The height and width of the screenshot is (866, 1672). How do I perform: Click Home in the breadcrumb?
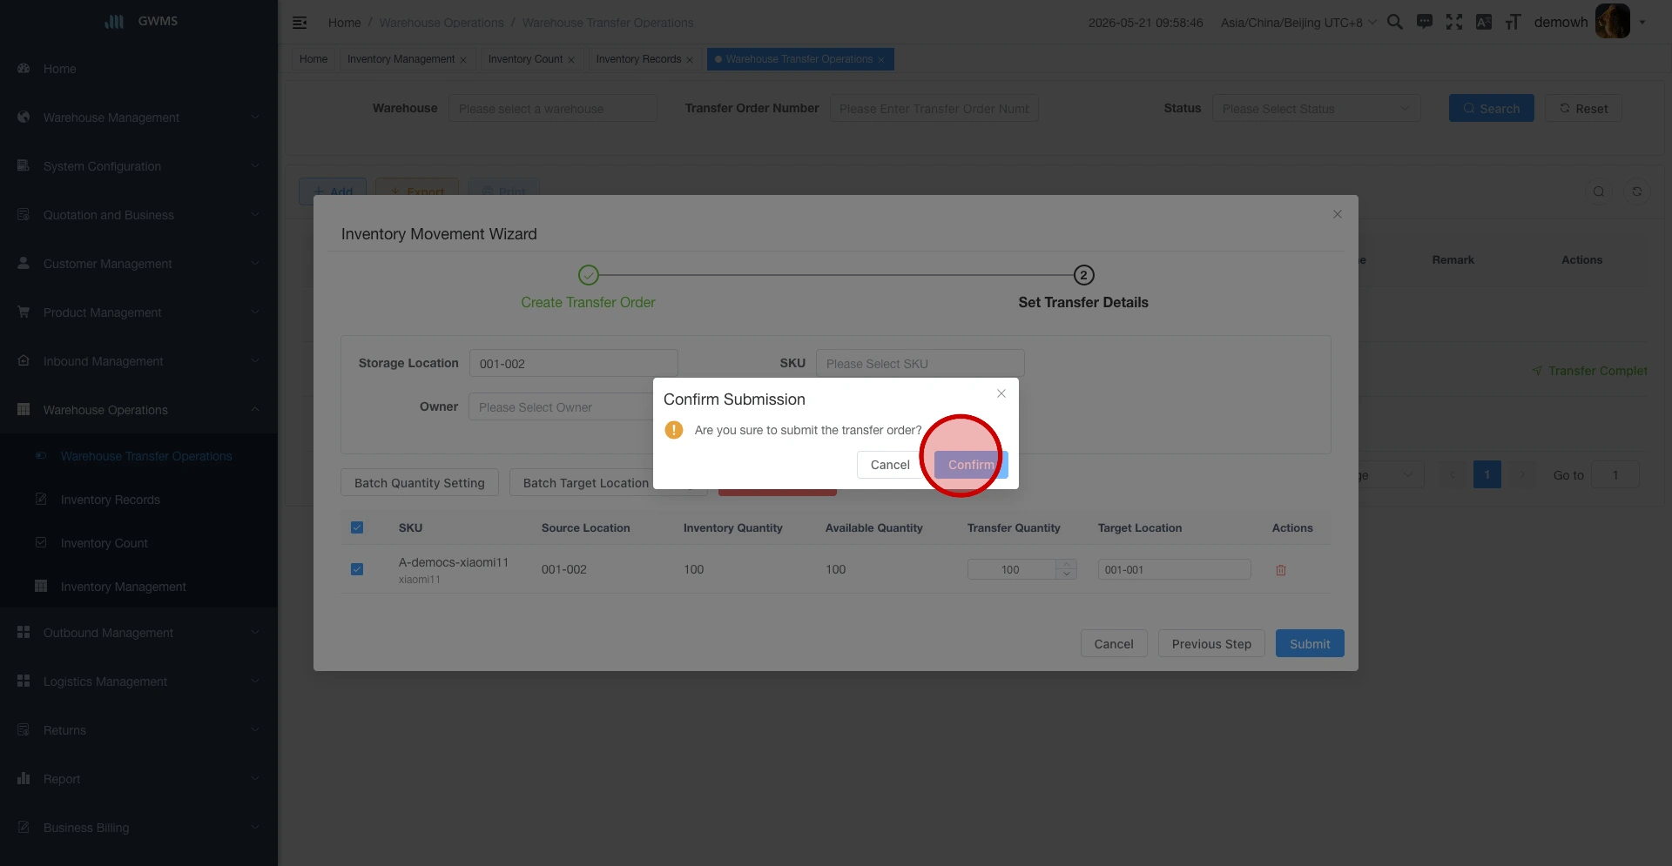pos(344,23)
